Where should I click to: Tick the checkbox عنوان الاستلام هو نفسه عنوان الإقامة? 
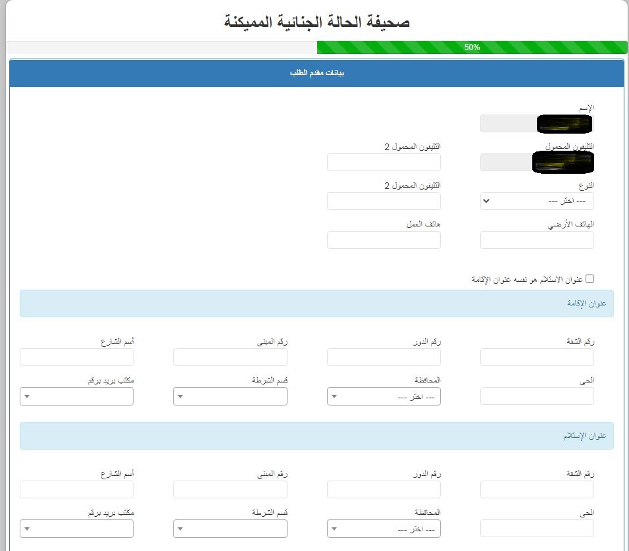590,279
